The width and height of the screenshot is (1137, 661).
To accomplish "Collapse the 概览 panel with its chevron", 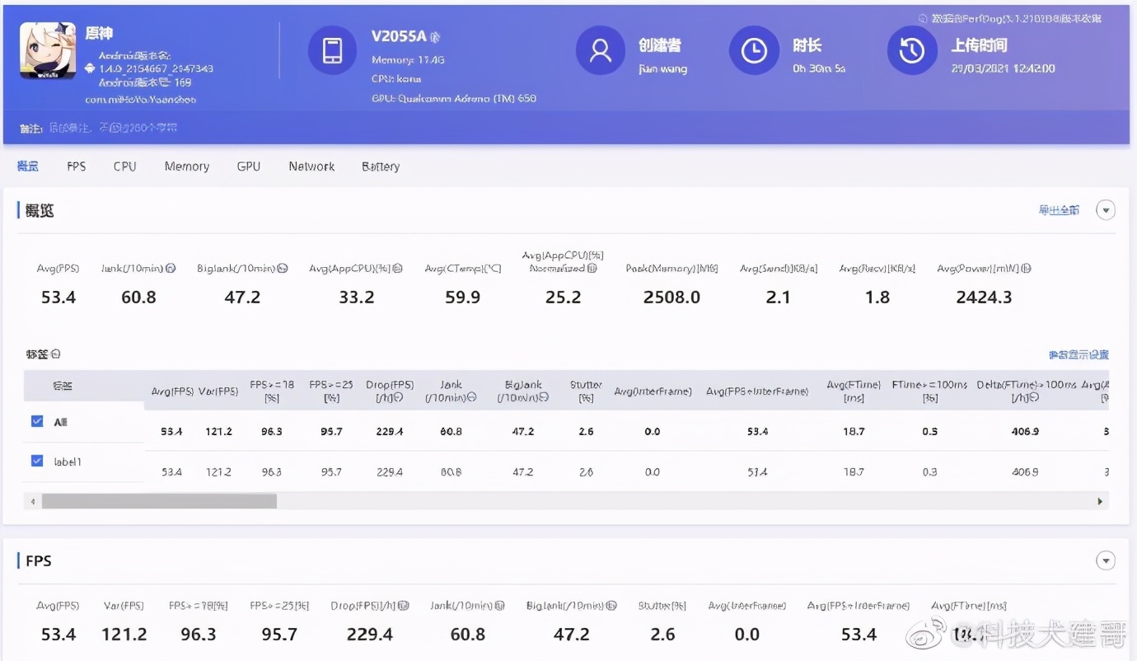I will [x=1106, y=209].
